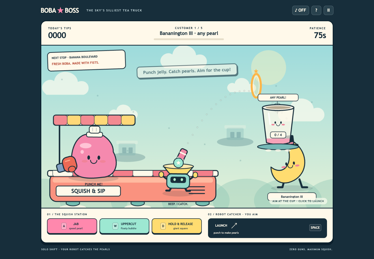374x259 pixels.
Task: Click the PUNCH ME! label
Action: pos(94,184)
